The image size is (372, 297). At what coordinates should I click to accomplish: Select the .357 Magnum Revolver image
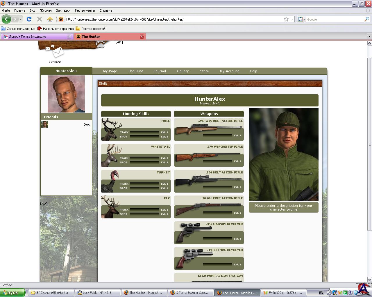(193, 232)
